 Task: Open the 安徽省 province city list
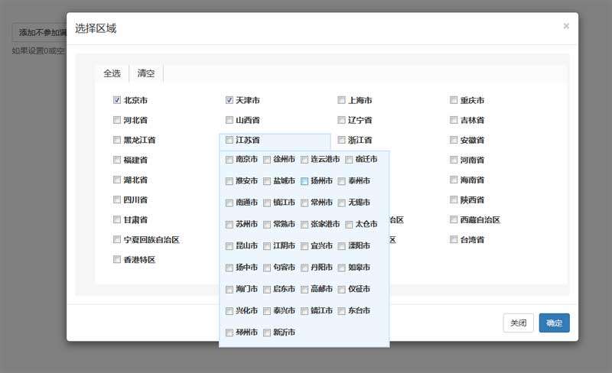(x=472, y=141)
